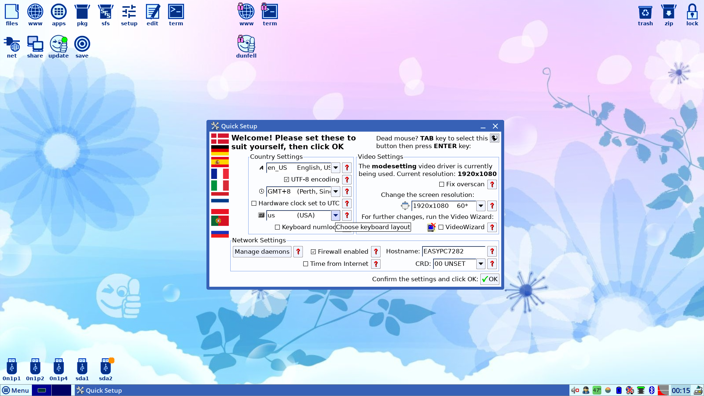Click the Hostname input field
The height and width of the screenshot is (396, 704).
pos(454,252)
